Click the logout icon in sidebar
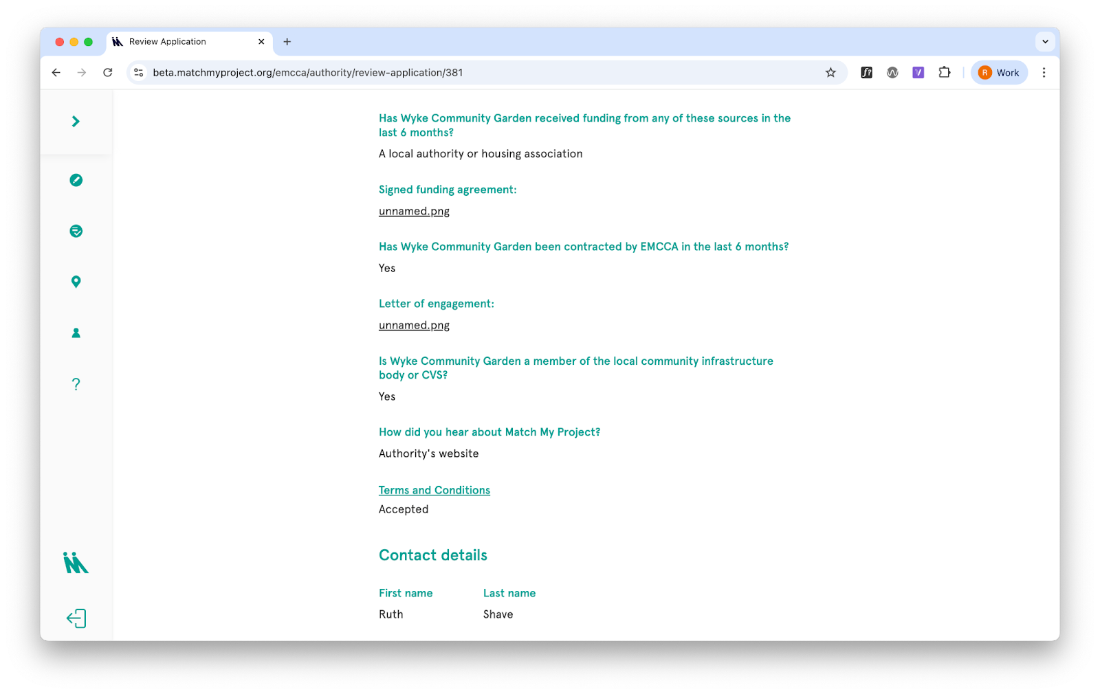Viewport: 1100px width, 694px height. (x=76, y=618)
